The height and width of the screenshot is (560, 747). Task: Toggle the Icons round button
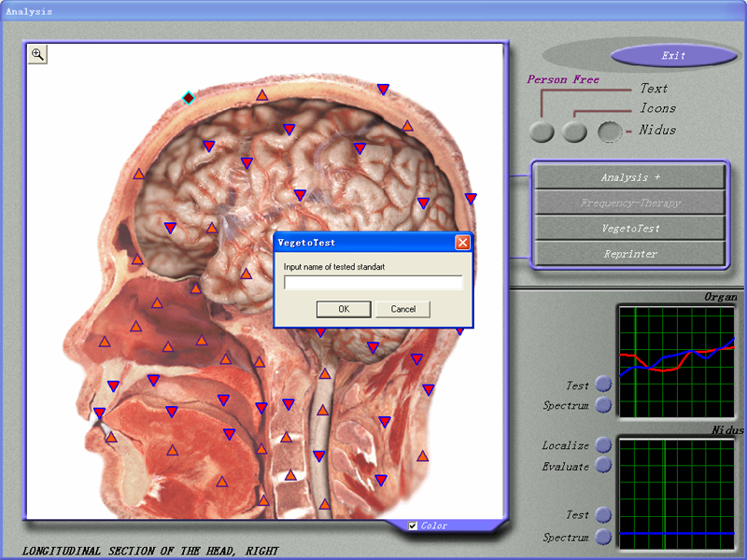[x=574, y=132]
